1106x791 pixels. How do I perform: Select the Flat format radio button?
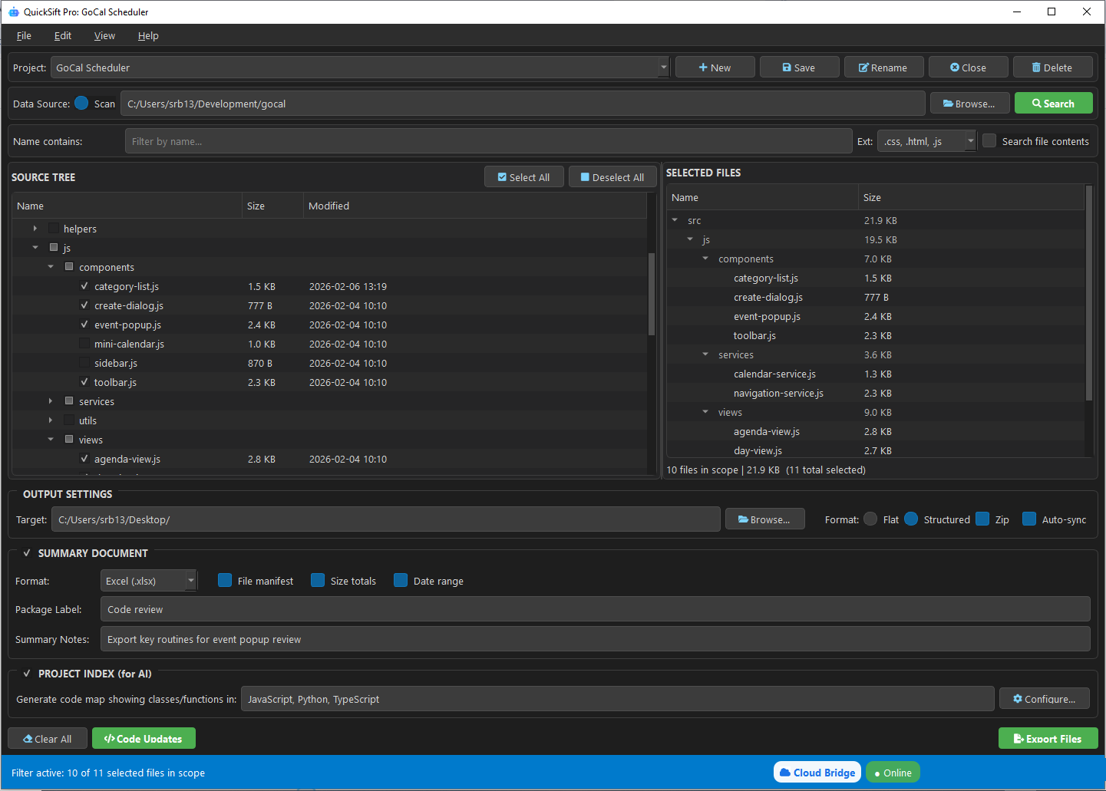click(870, 519)
